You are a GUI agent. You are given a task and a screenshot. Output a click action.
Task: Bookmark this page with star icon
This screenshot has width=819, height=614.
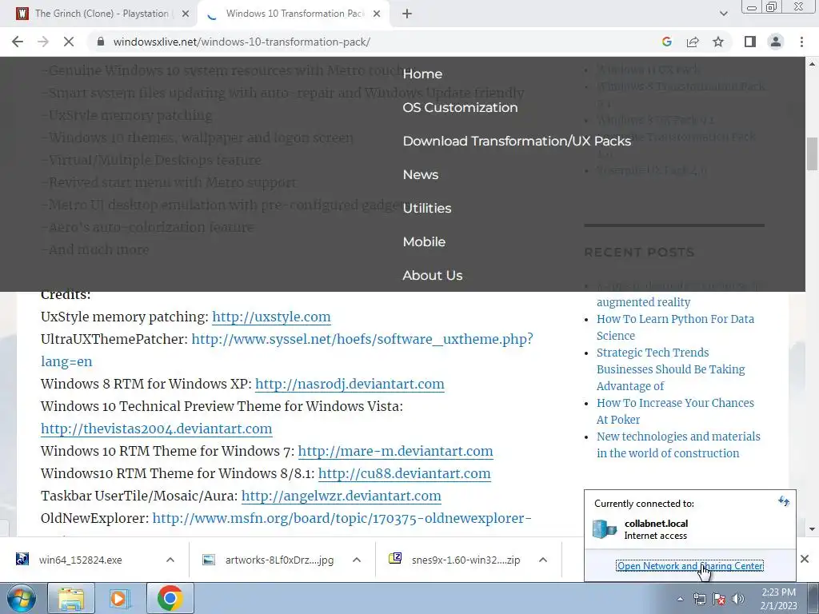coord(718,42)
